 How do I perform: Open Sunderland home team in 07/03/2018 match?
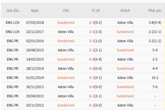[66, 22]
